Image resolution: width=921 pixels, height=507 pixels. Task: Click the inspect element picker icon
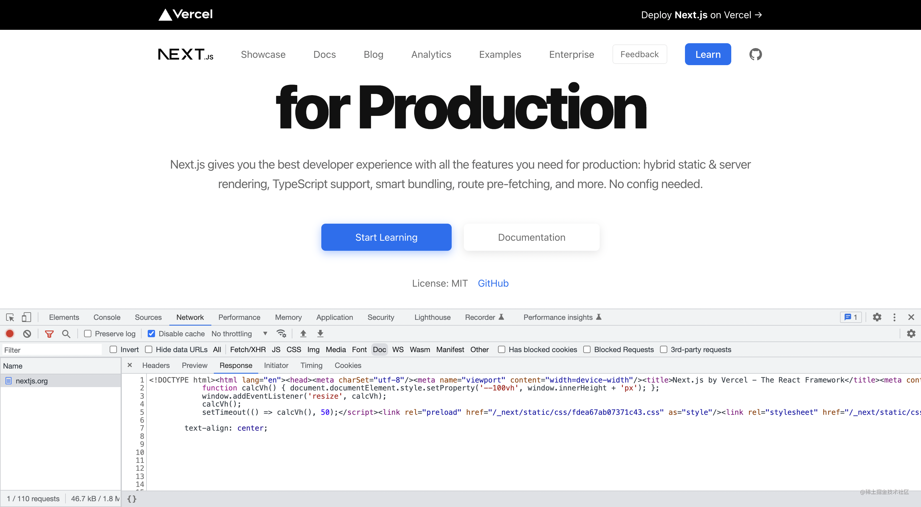click(x=10, y=317)
